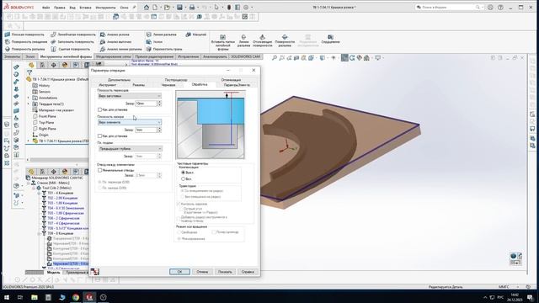
Task: Click stepper of 10mm clearance field
Action: pos(159,104)
